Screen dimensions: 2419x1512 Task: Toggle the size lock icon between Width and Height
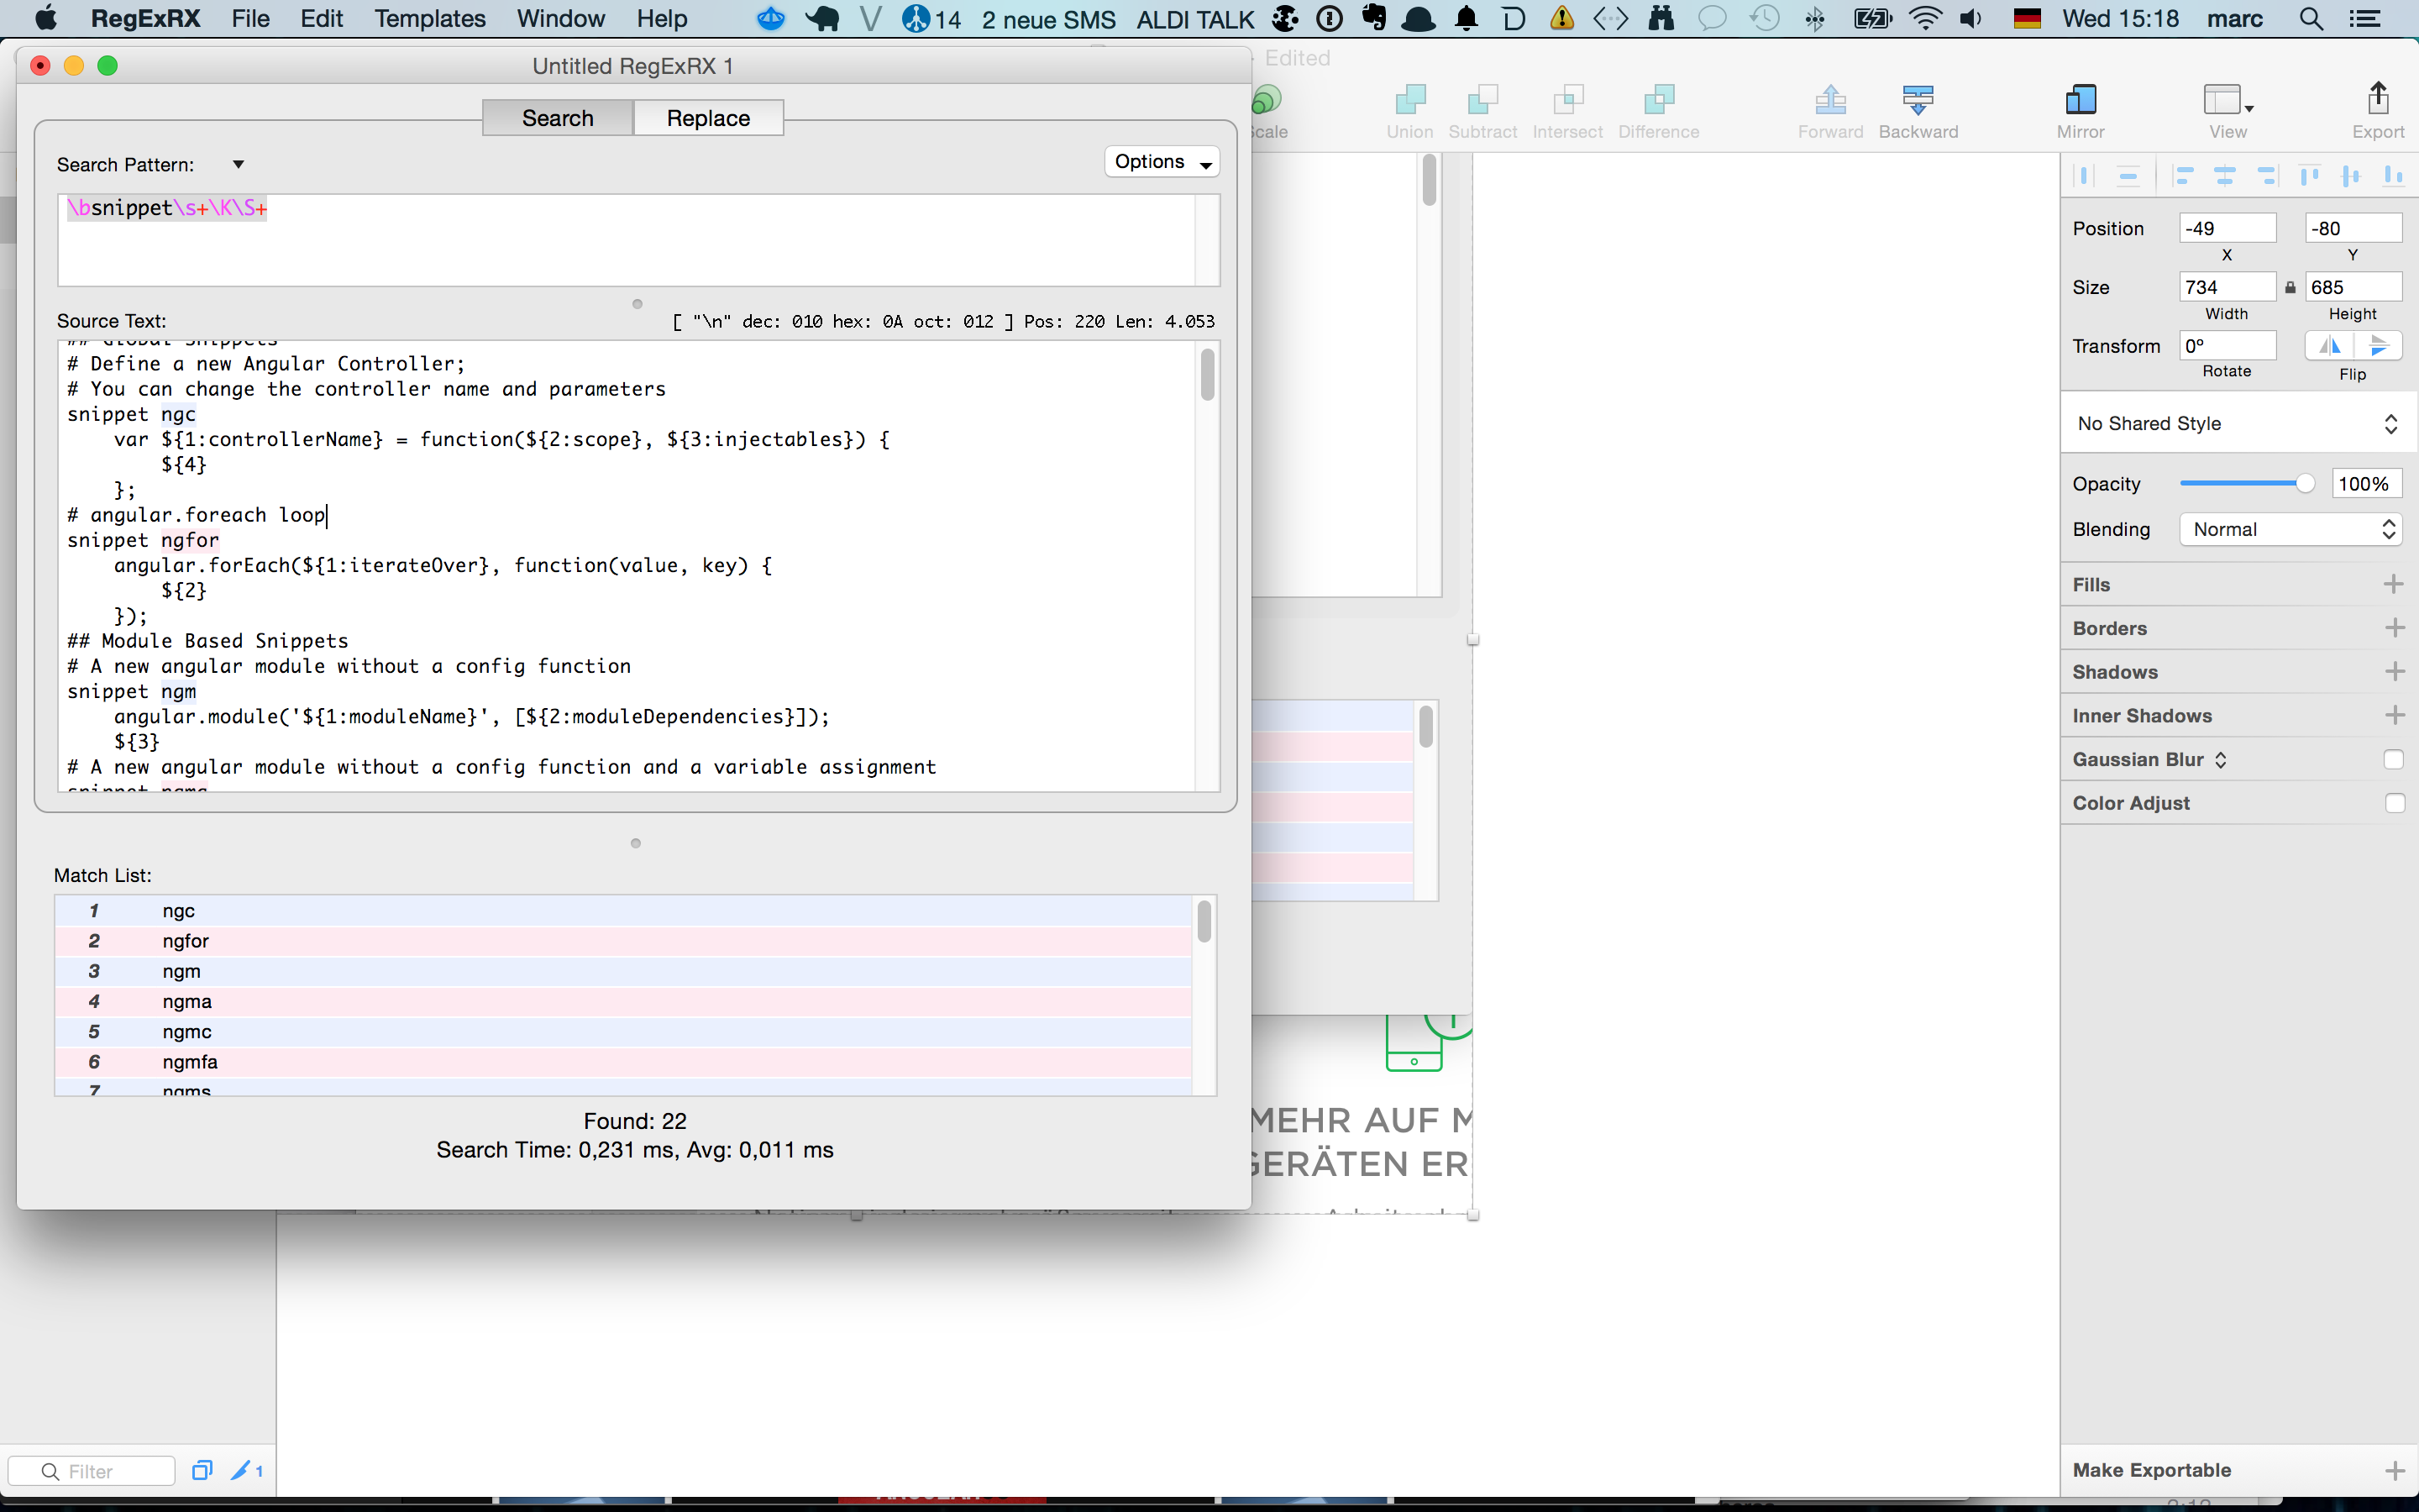[x=2290, y=288]
